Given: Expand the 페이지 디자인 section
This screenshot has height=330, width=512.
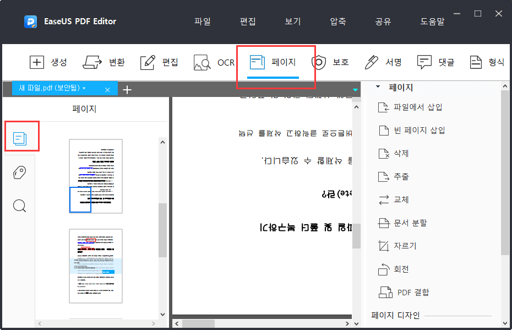Looking at the screenshot, I should click(394, 315).
